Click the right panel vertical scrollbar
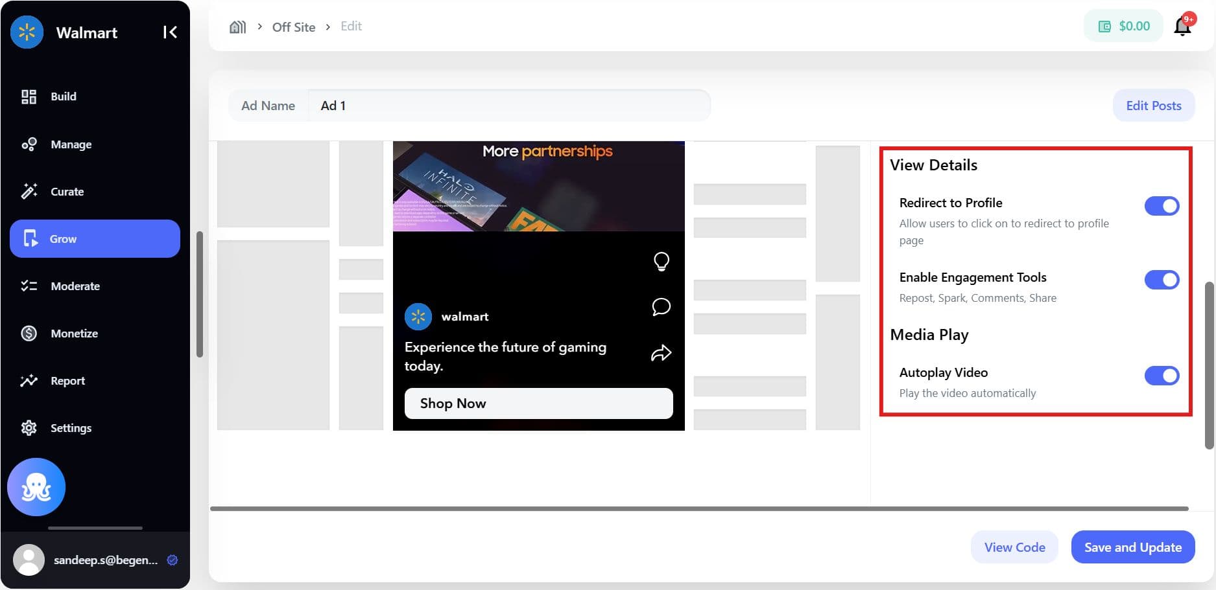Image resolution: width=1216 pixels, height=590 pixels. click(1209, 365)
